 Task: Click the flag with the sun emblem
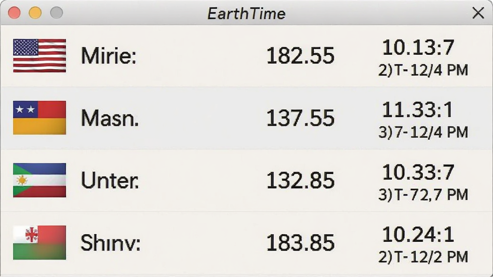[x=39, y=180]
